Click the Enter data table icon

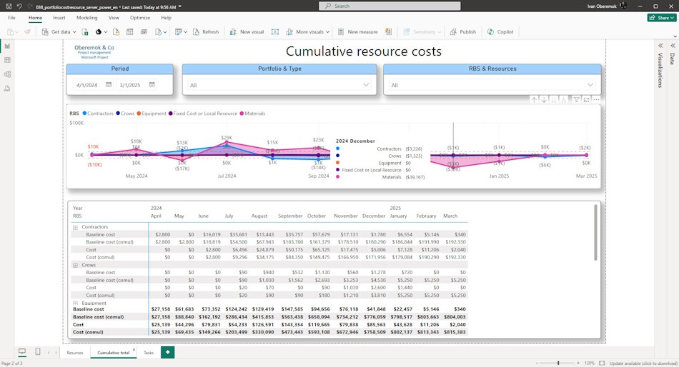coord(130,32)
